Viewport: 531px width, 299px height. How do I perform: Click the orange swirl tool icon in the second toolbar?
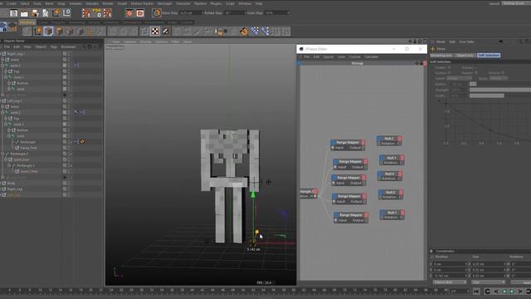pyautogui.click(x=243, y=32)
